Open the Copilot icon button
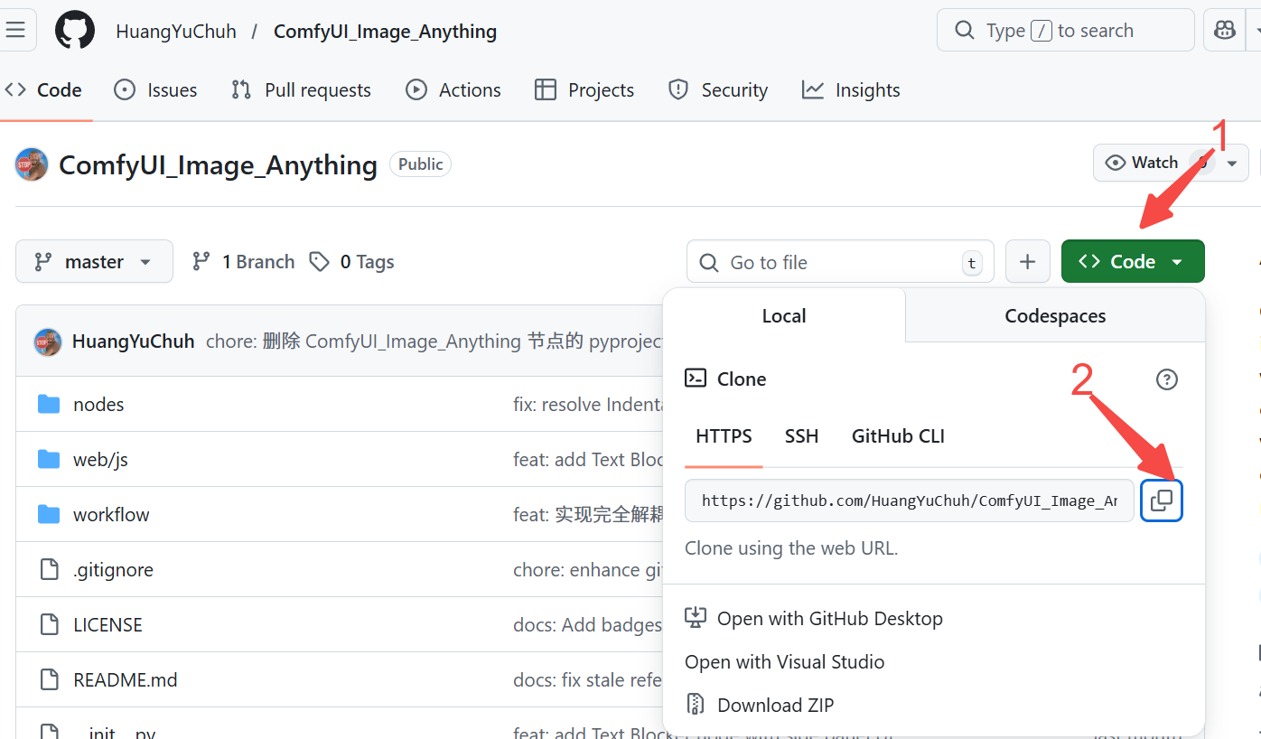The image size is (1261, 739). 1225,31
